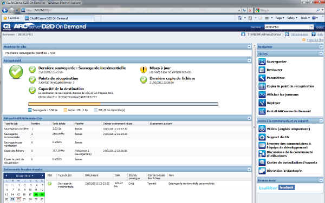The width and height of the screenshot is (325, 203).
Task: Click the large green overall status checkmark
Action: click(16, 72)
